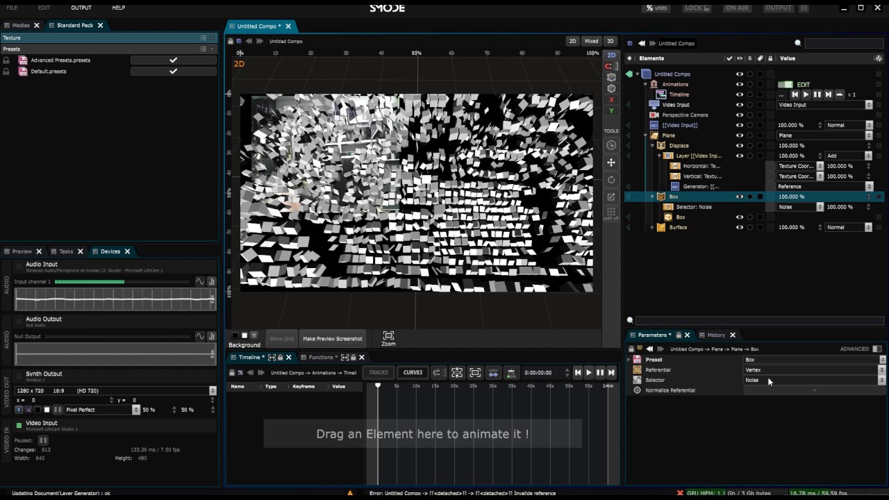Click the Displace modifier icon

661,146
